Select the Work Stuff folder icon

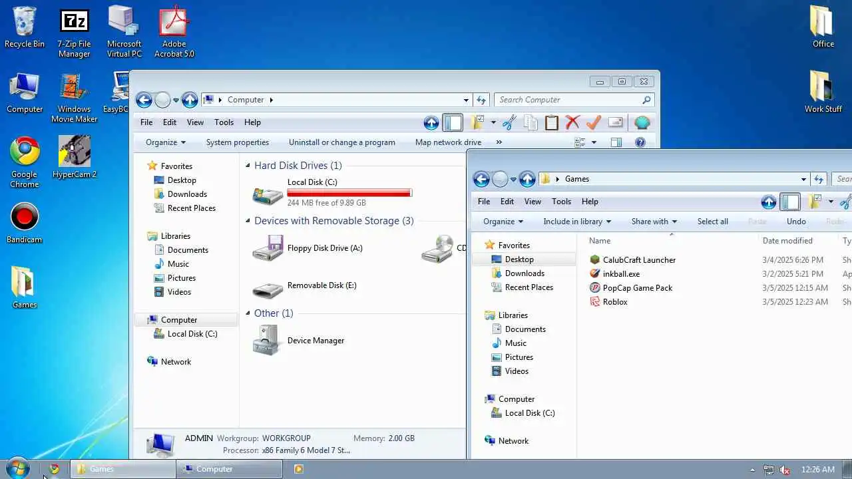point(823,92)
